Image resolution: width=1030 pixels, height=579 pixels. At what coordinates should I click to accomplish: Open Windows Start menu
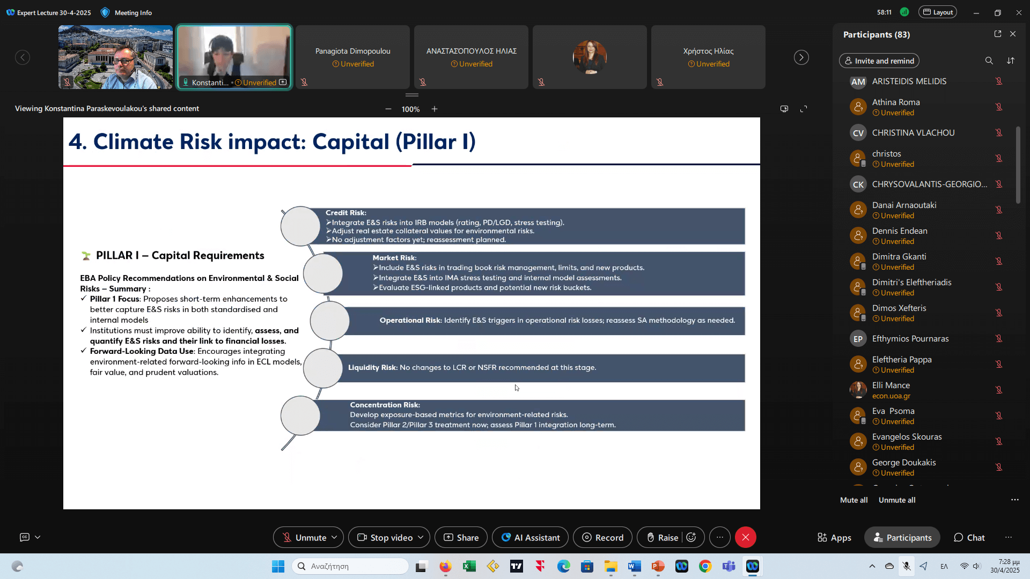click(278, 566)
